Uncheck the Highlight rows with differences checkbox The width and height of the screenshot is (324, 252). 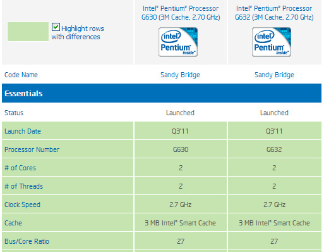pyautogui.click(x=56, y=27)
